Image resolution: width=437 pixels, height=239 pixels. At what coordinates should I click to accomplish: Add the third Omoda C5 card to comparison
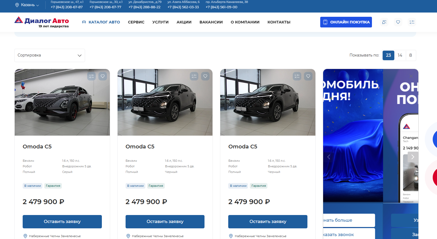(297, 76)
